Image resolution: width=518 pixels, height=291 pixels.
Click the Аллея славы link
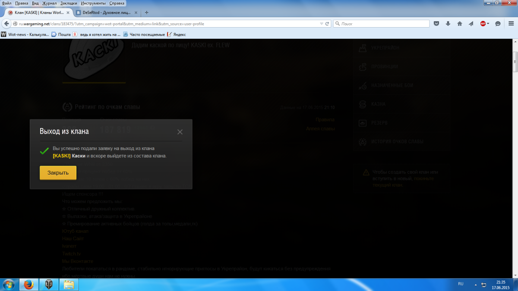[320, 128]
